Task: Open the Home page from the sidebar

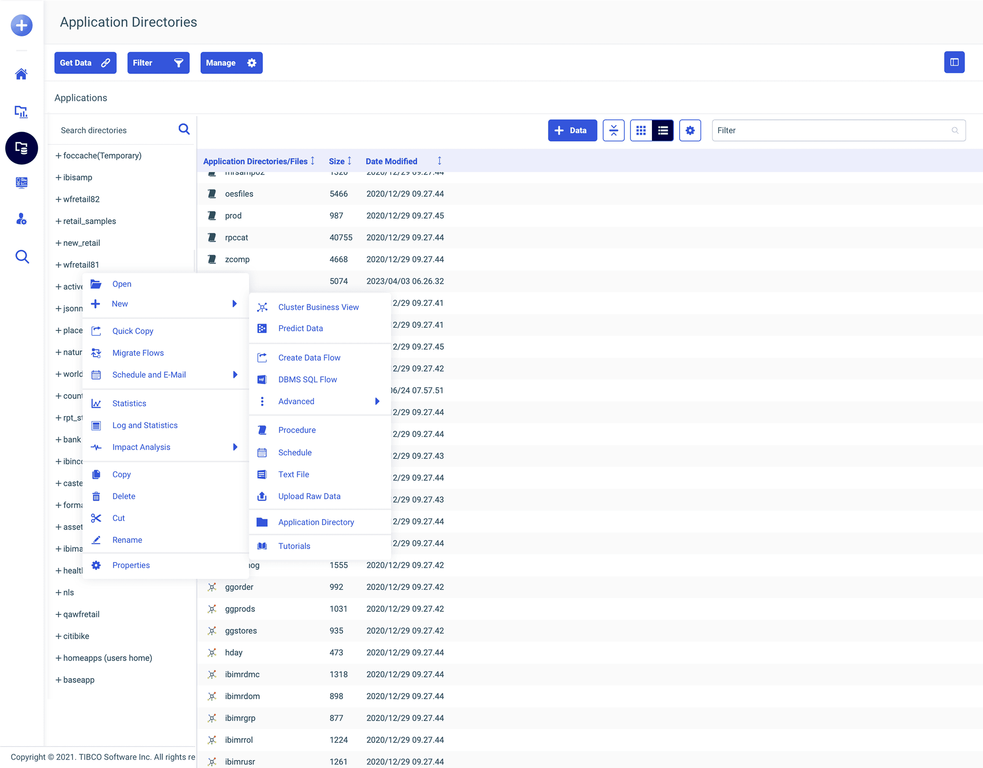Action: point(21,74)
